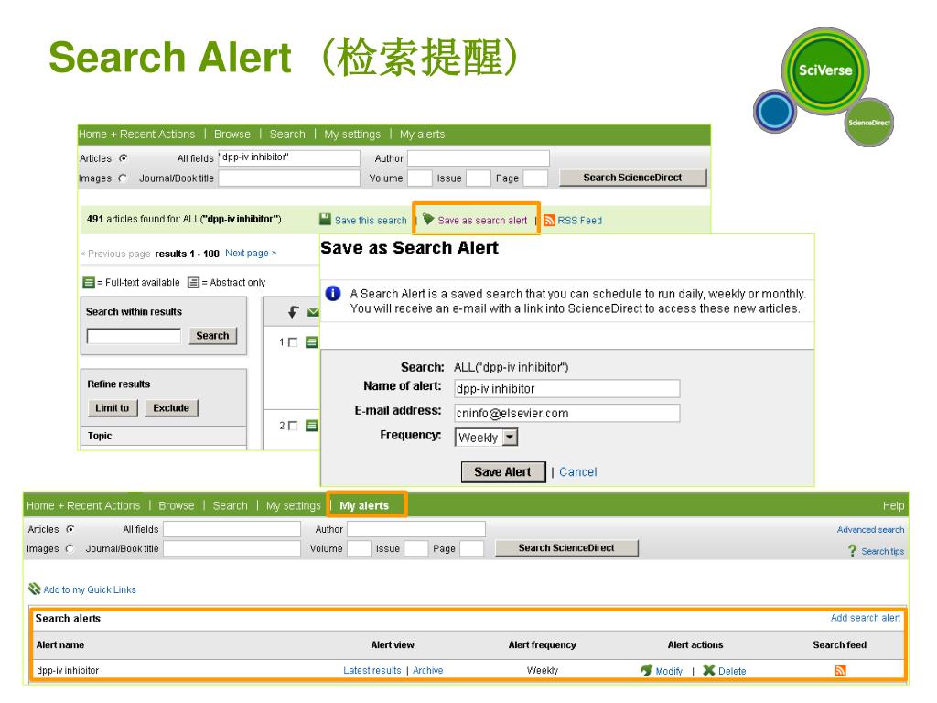Click lower Volume input field
Viewport: 937px width, 703px height.
359,548
